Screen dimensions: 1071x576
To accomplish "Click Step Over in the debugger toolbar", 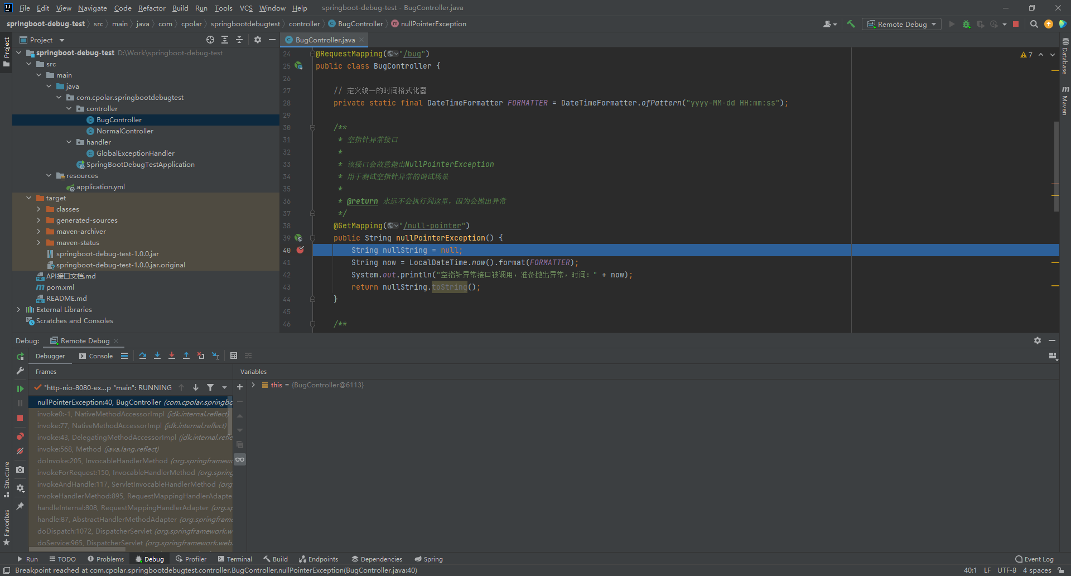I will coord(143,356).
